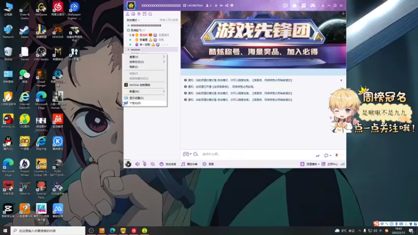Click the contacts person icon above channel list
418x235 pixels.
[127, 14]
